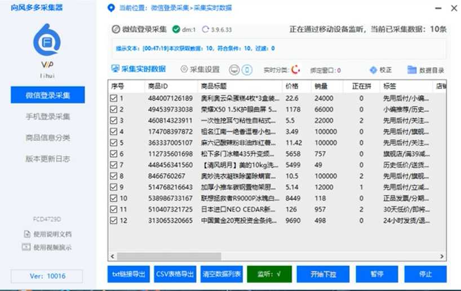Open the 使用说明文档 link

52,234
